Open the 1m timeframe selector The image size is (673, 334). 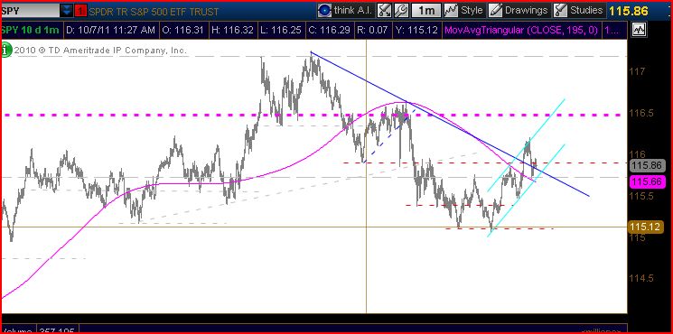[x=425, y=11]
